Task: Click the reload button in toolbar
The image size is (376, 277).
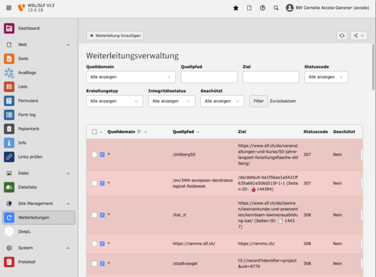Action: (342, 36)
